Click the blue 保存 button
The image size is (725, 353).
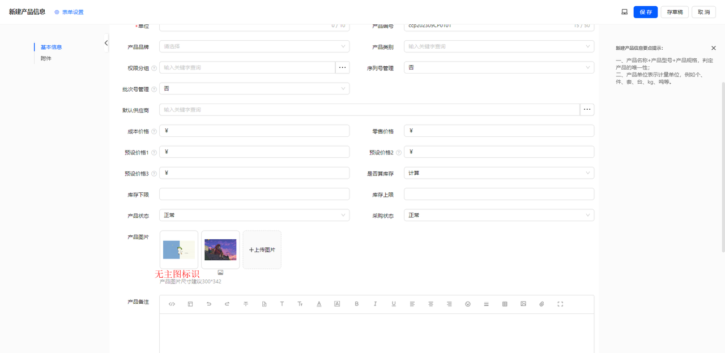coord(646,12)
